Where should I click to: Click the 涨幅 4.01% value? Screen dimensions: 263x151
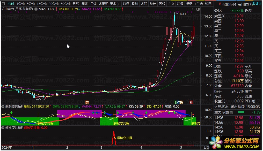click(238, 76)
